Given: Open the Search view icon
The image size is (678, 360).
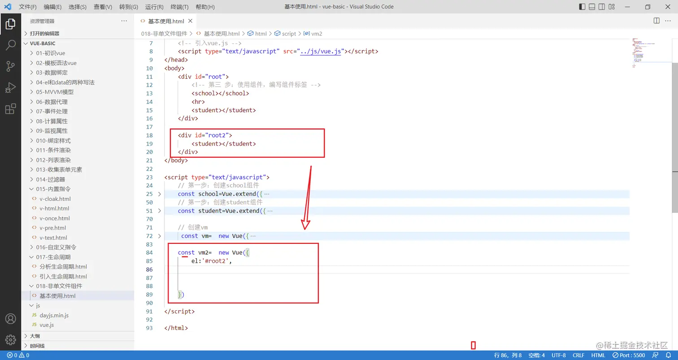Looking at the screenshot, I should [10, 45].
